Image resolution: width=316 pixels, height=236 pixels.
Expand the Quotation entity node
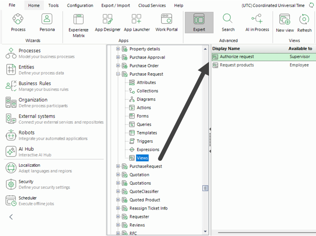[x=118, y=175]
